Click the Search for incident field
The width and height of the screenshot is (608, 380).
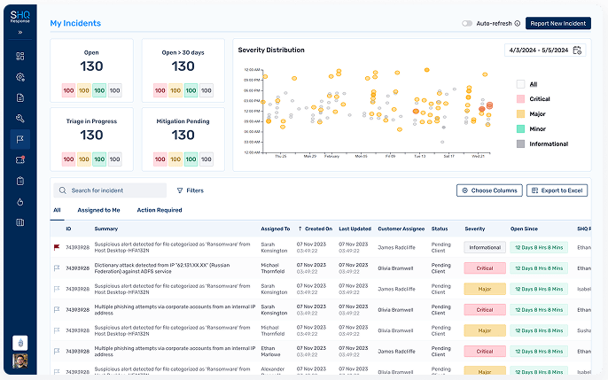click(x=110, y=190)
